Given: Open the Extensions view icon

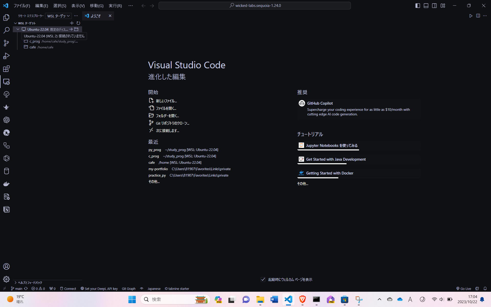Looking at the screenshot, I should click(6, 69).
